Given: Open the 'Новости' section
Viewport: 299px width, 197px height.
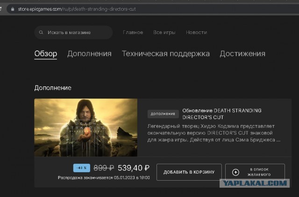Looking at the screenshot, I should point(196,32).
